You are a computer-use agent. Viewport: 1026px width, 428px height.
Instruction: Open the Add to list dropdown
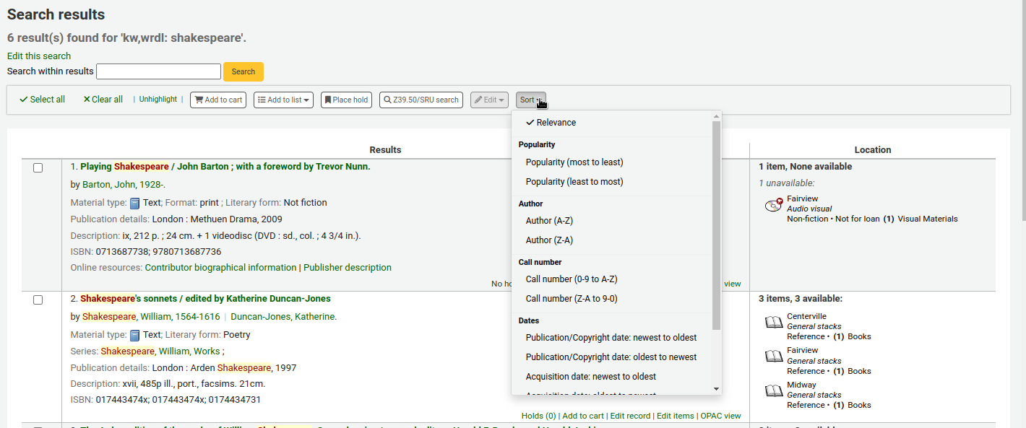point(283,100)
